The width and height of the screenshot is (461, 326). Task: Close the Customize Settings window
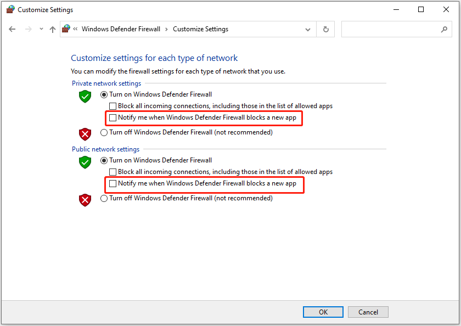[446, 9]
